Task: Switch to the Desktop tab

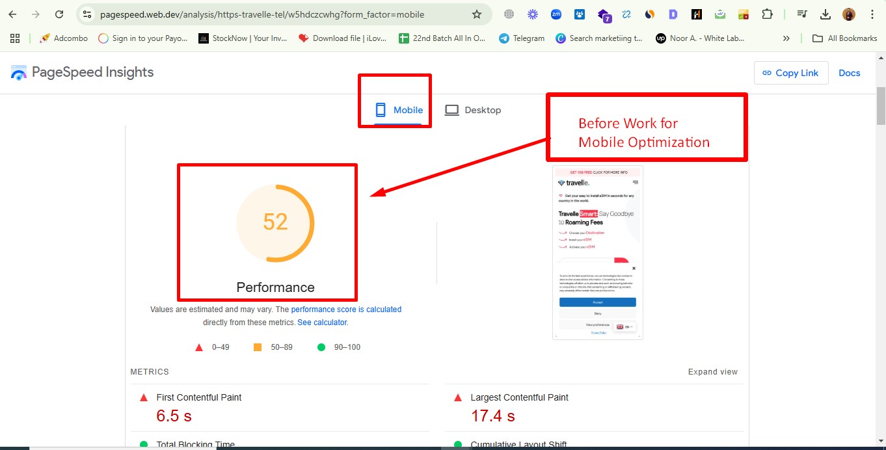Action: tap(473, 110)
